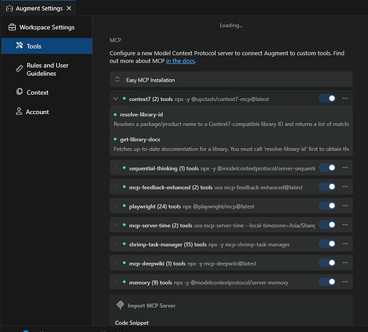Click the Rules and User Guidelines ruler icon
368x332 pixels.
coord(19,68)
